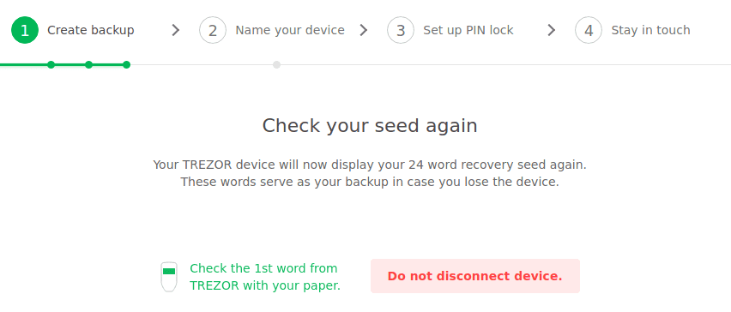Click the gray progress dot
Image resolution: width=731 pixels, height=312 pixels.
coord(276,65)
